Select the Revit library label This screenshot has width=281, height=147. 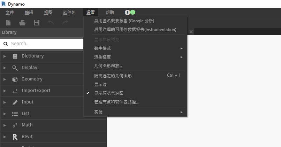27,137
